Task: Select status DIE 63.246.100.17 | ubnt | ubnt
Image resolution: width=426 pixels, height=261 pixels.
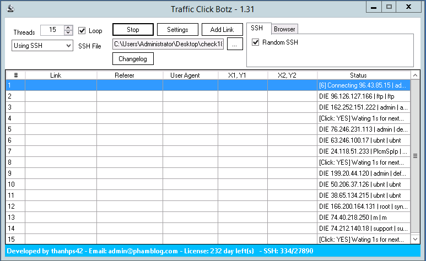Action: 364,140
